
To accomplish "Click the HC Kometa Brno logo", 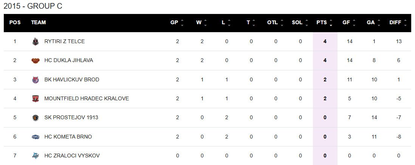I will (x=36, y=137).
